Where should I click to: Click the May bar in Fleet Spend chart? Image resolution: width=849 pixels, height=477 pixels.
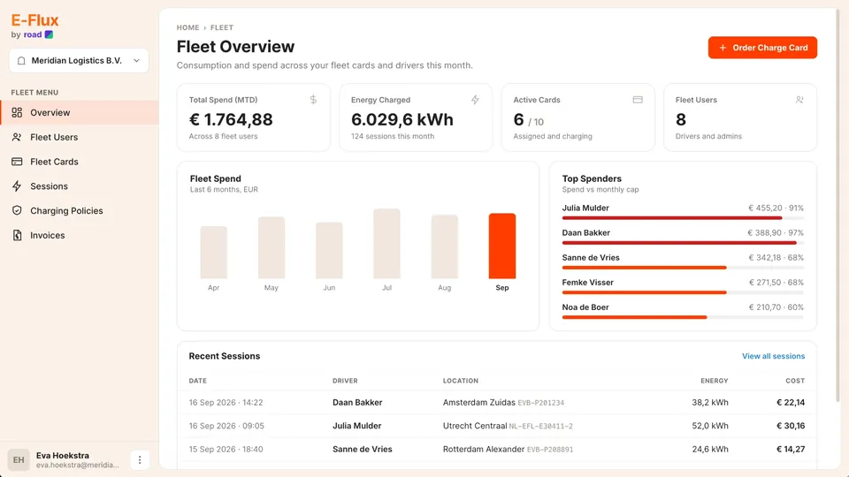[272, 247]
